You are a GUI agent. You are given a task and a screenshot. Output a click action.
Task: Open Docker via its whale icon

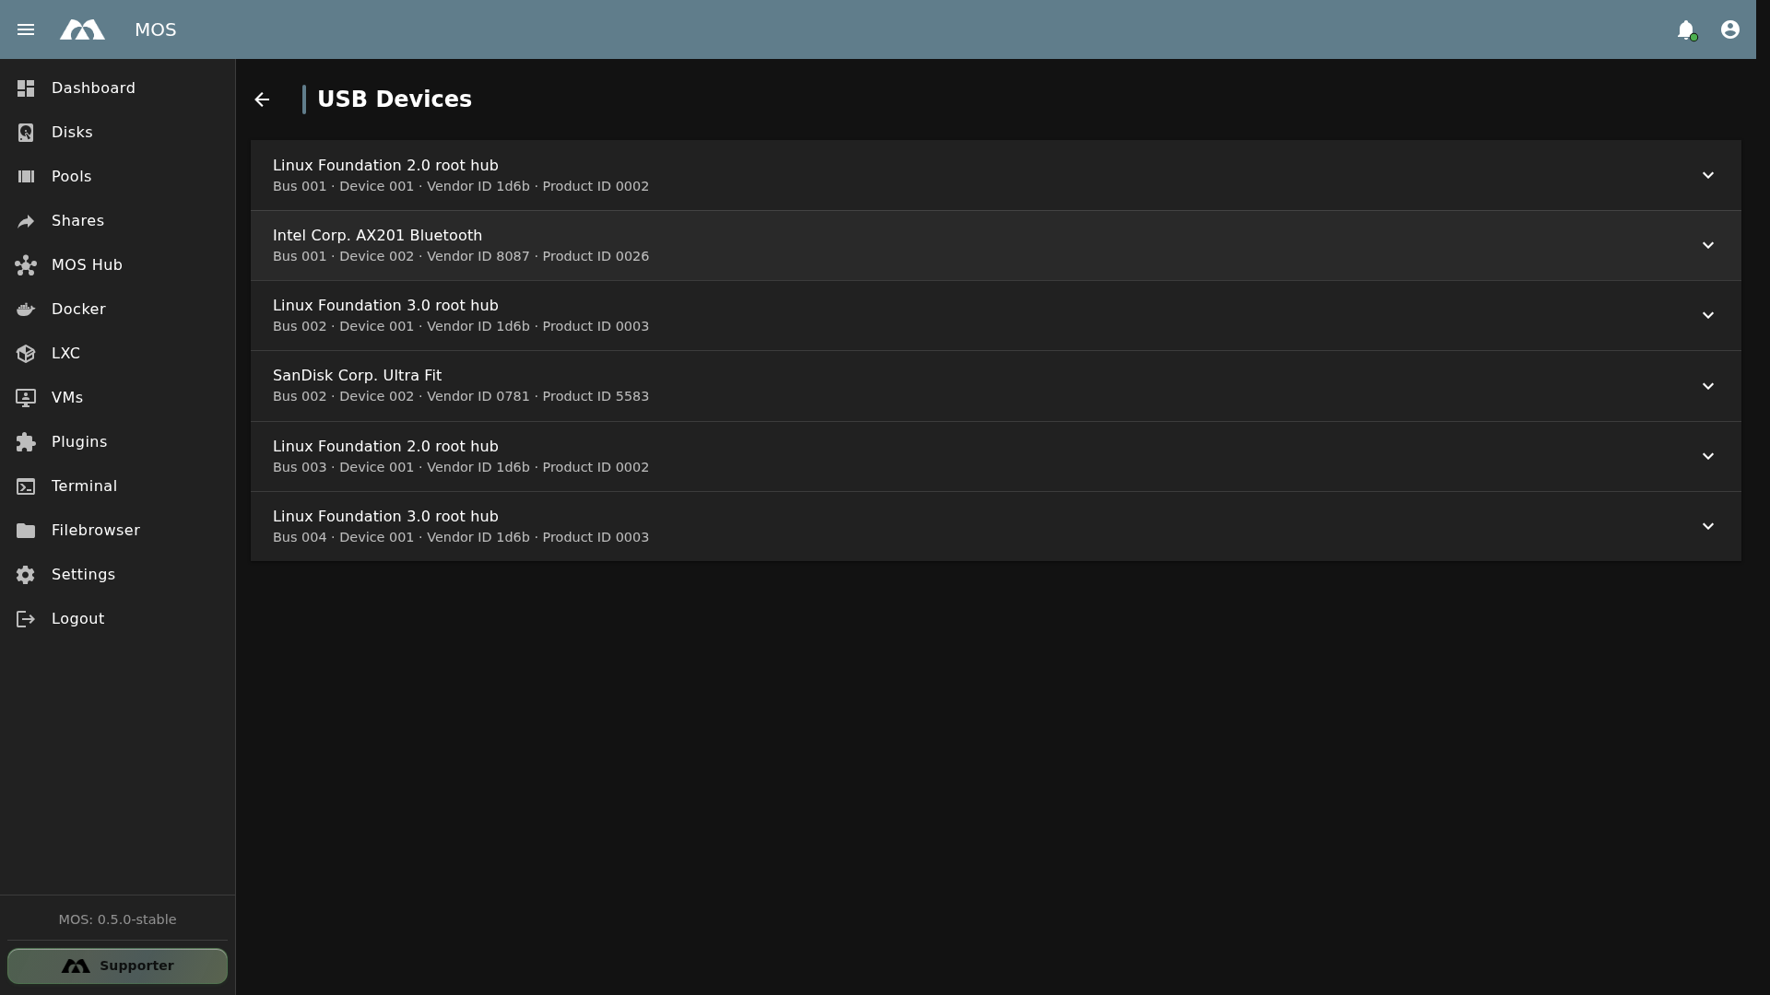coord(26,310)
